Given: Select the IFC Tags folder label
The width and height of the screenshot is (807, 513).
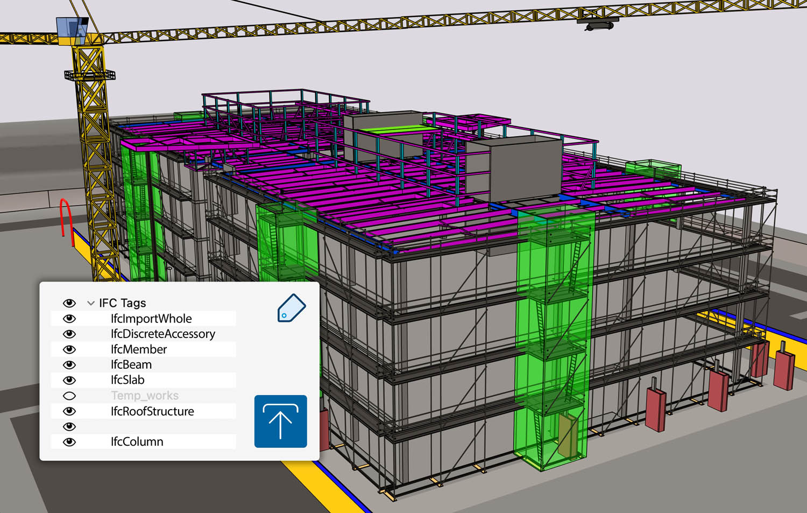Looking at the screenshot, I should pyautogui.click(x=122, y=303).
